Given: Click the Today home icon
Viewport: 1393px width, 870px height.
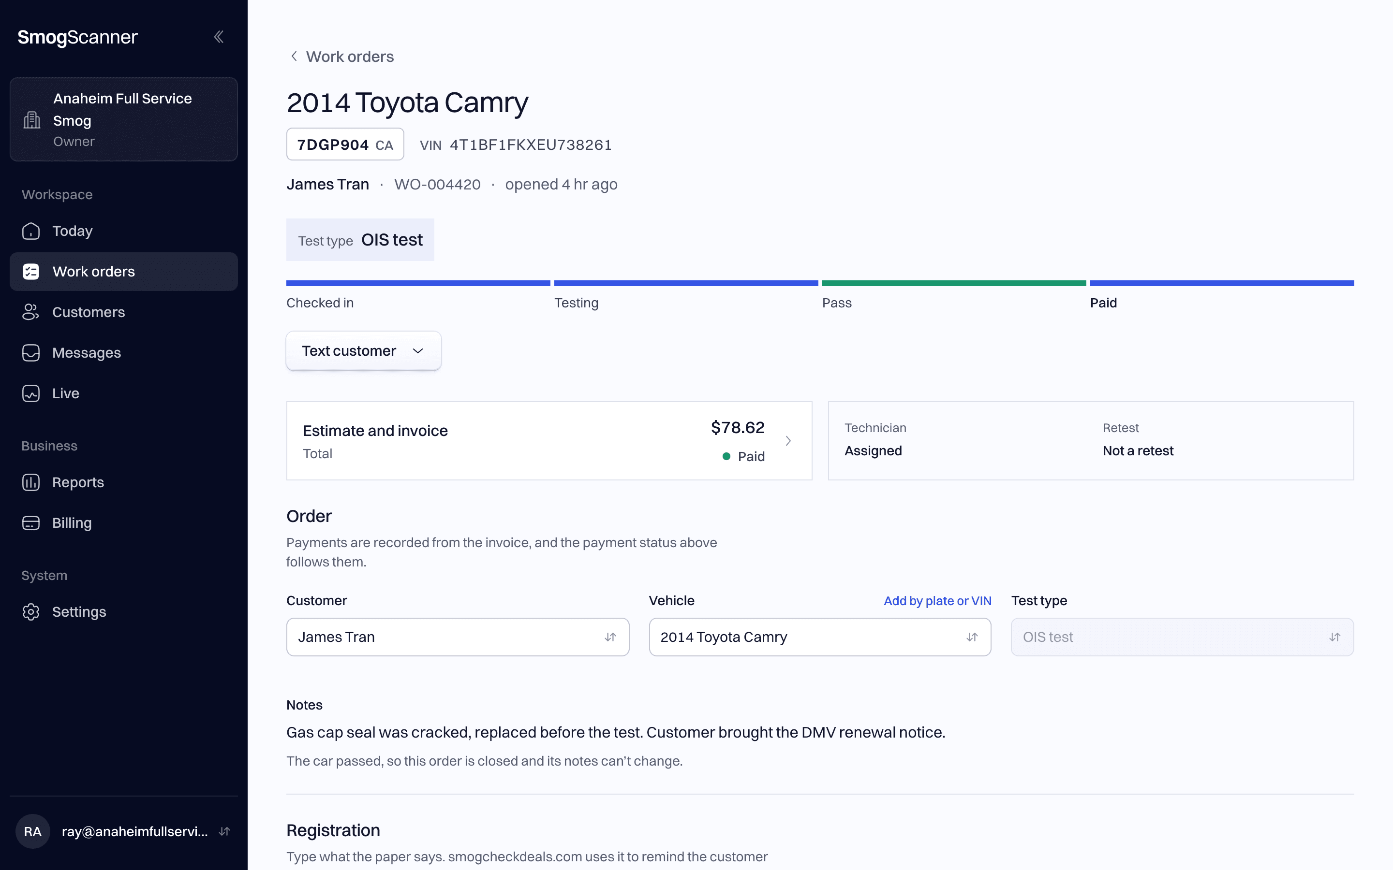Looking at the screenshot, I should point(31,231).
